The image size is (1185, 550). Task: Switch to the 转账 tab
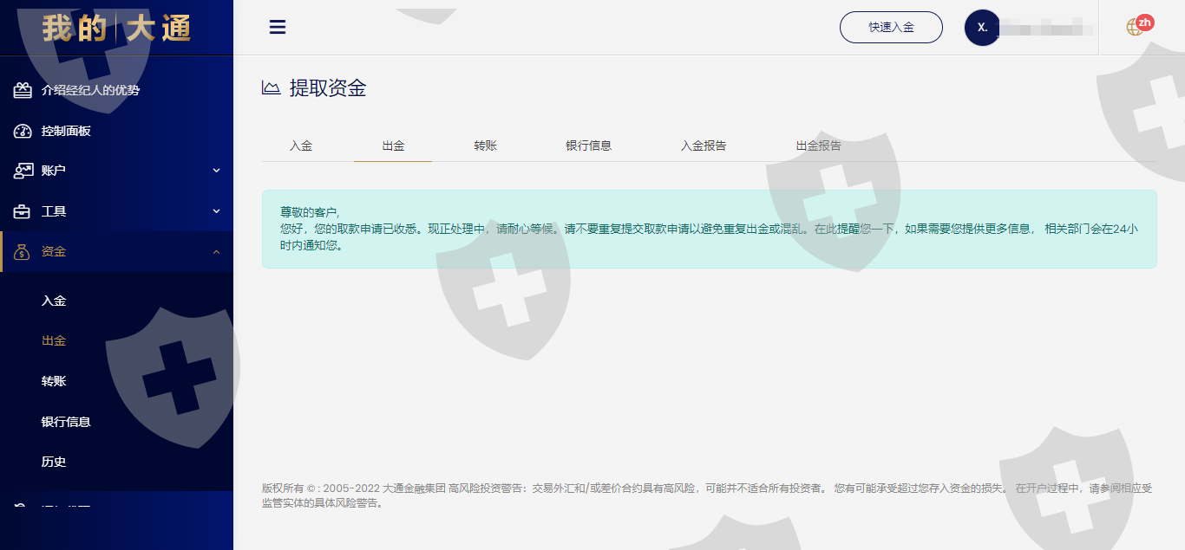click(x=485, y=146)
